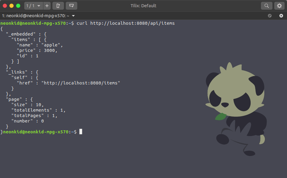
Task: Maximize the window with the green button
Action: 18,6
